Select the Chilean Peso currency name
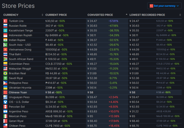The width and height of the screenshot is (184, 128). 17,126
